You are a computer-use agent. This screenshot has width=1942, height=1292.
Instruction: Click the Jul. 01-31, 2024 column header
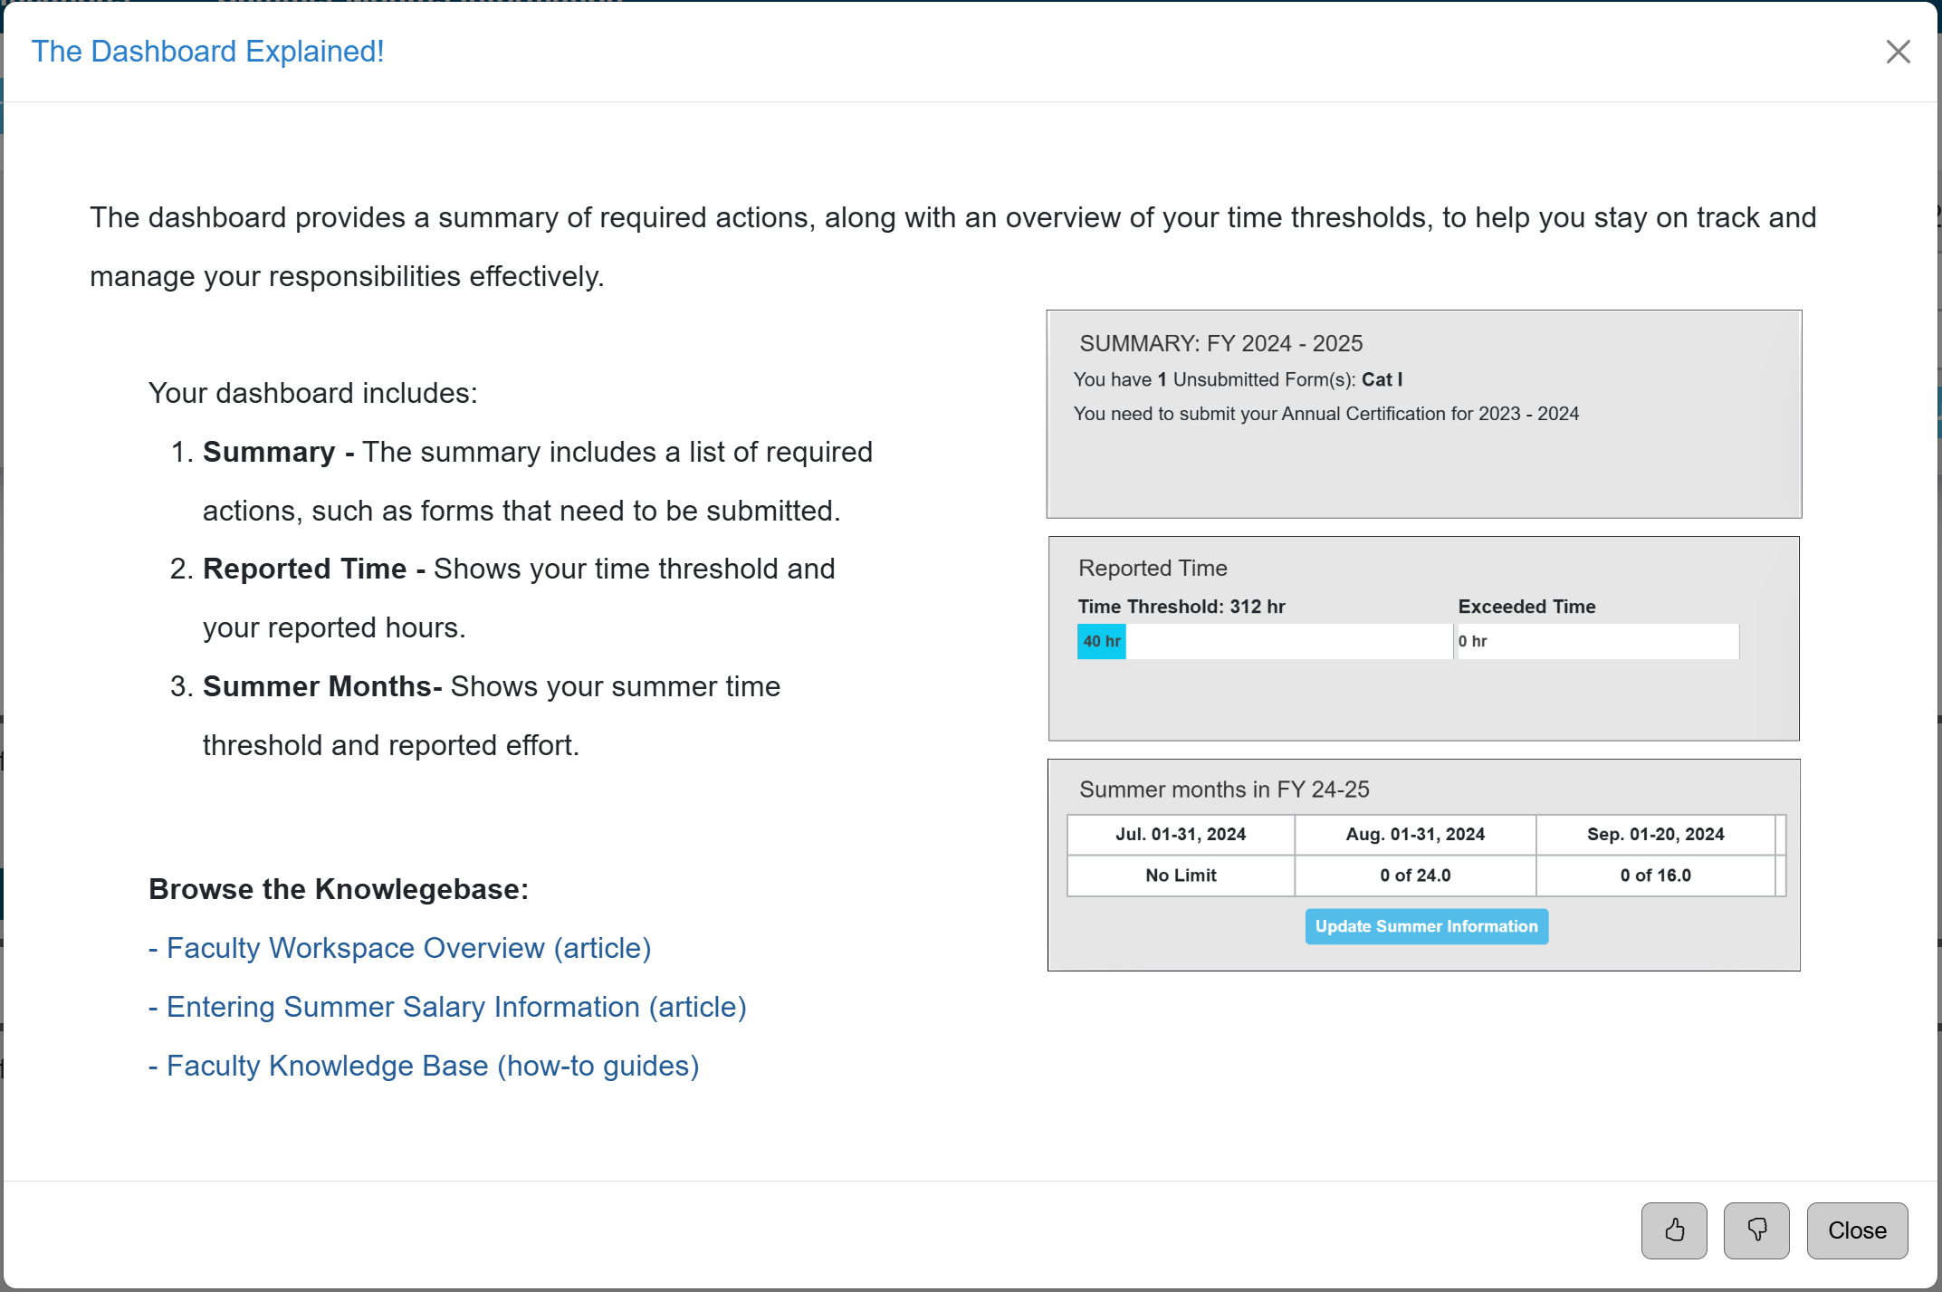click(x=1181, y=834)
